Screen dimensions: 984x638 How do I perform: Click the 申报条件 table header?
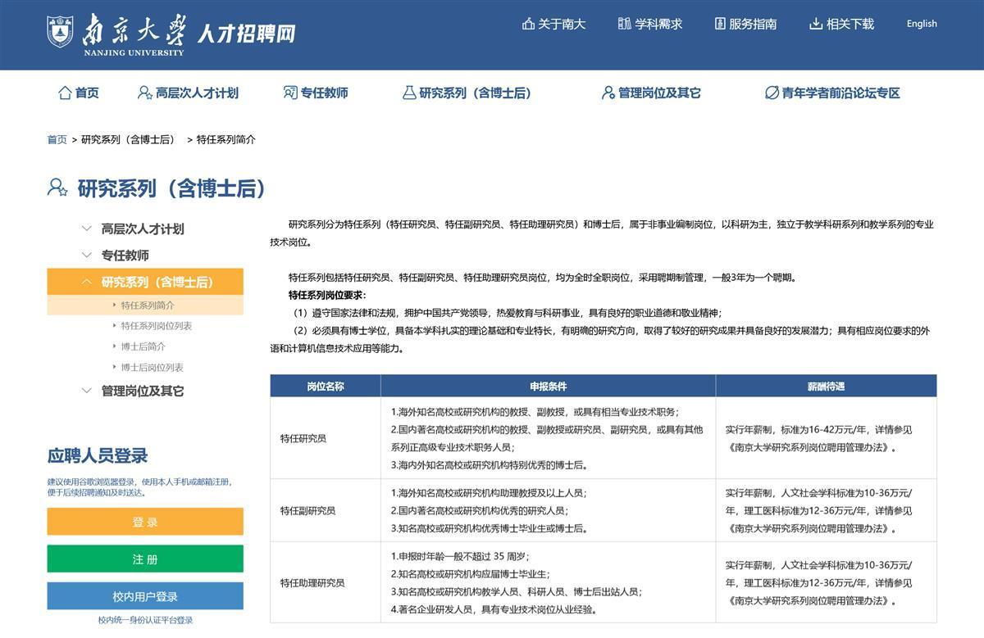pyautogui.click(x=548, y=386)
